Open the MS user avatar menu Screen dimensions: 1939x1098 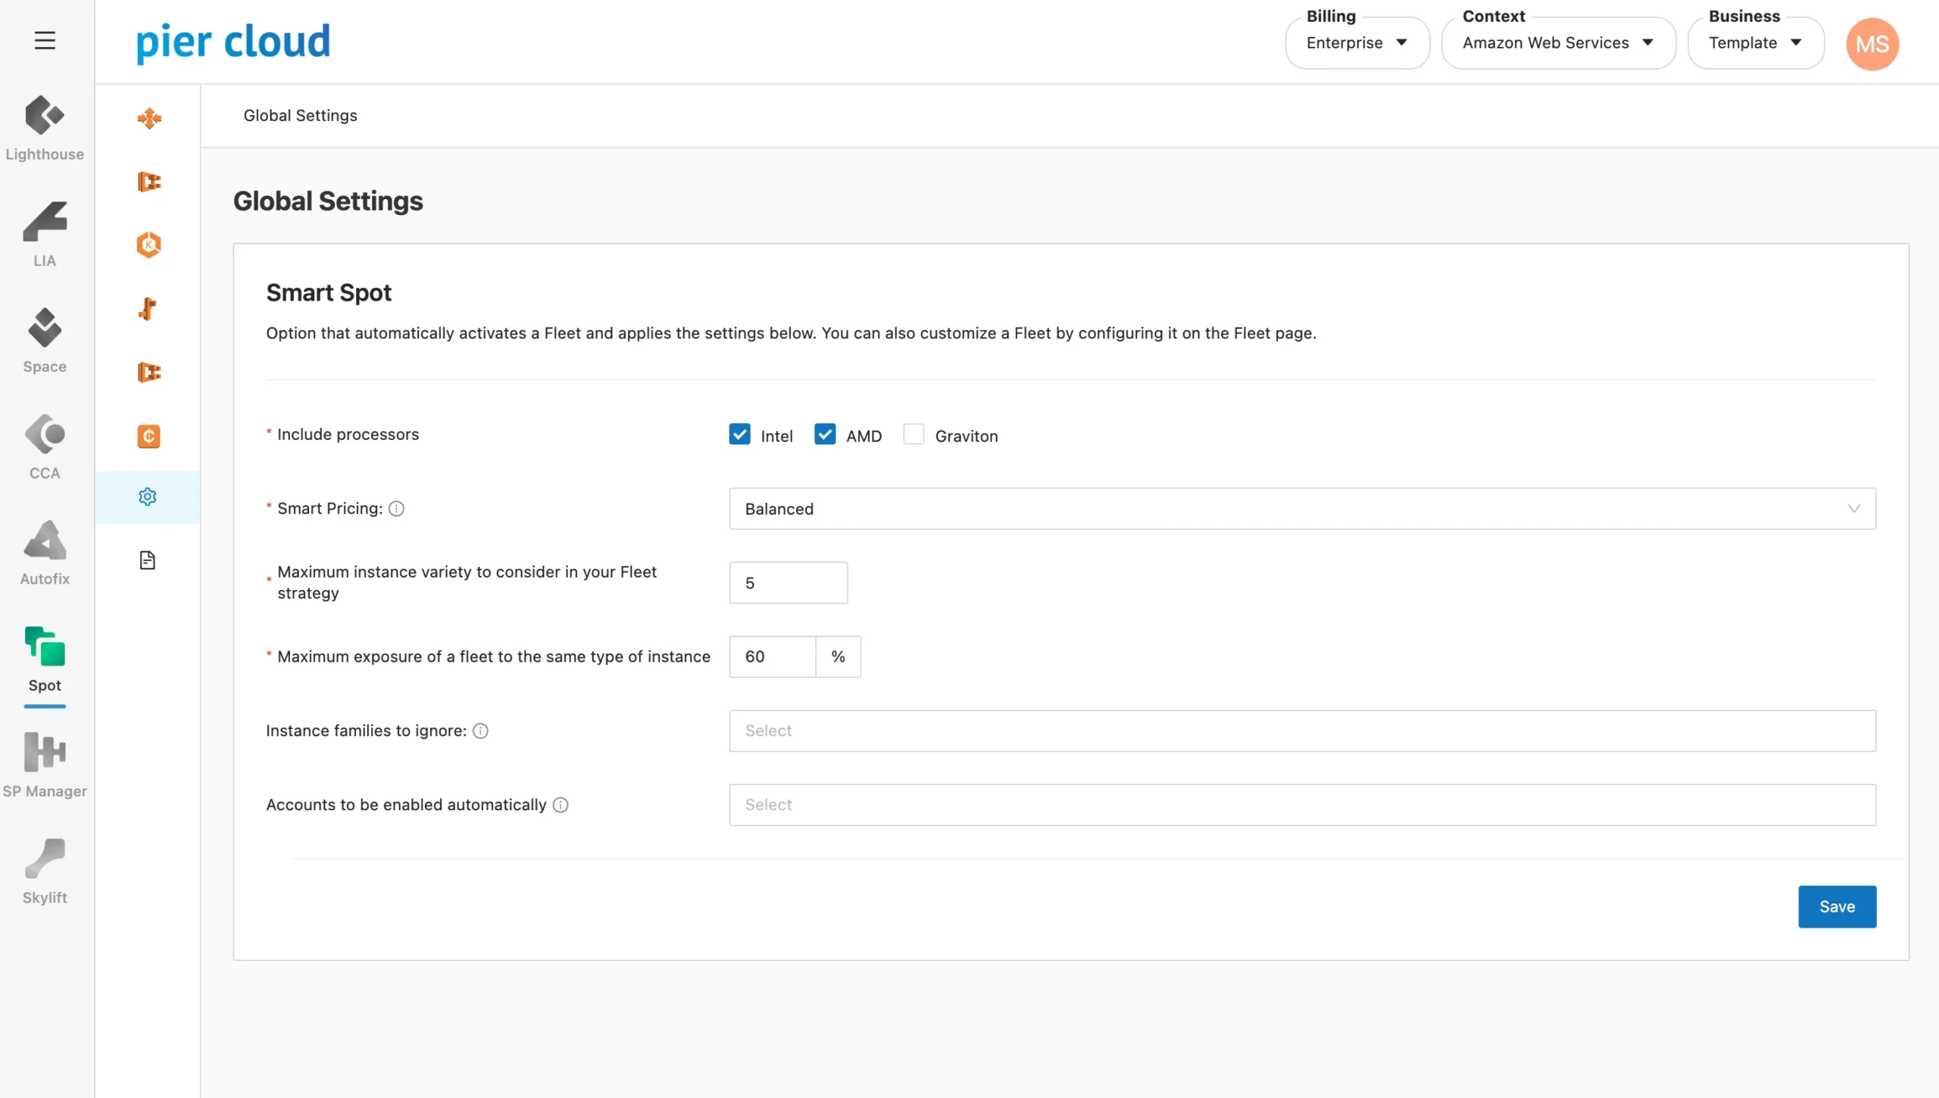(1872, 44)
